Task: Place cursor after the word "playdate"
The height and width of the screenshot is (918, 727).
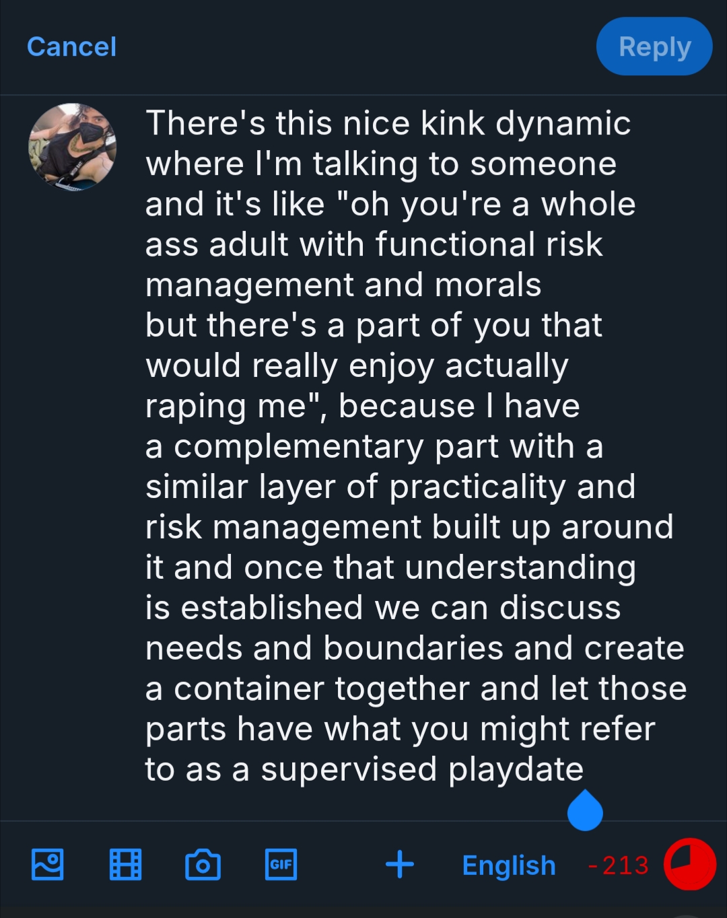Action: click(584, 769)
